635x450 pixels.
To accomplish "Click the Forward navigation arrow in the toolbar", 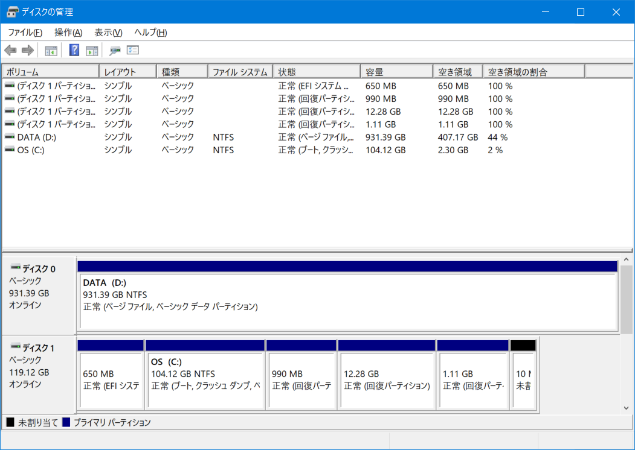I will pyautogui.click(x=27, y=50).
